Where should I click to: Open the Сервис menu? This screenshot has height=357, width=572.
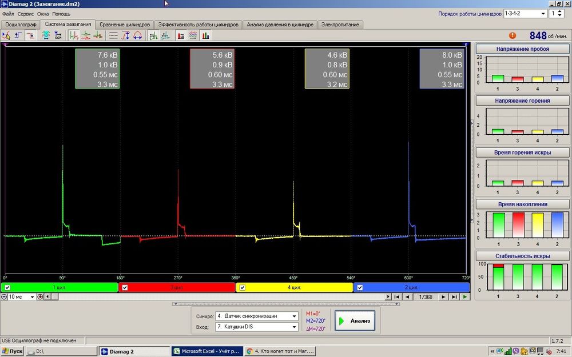25,13
